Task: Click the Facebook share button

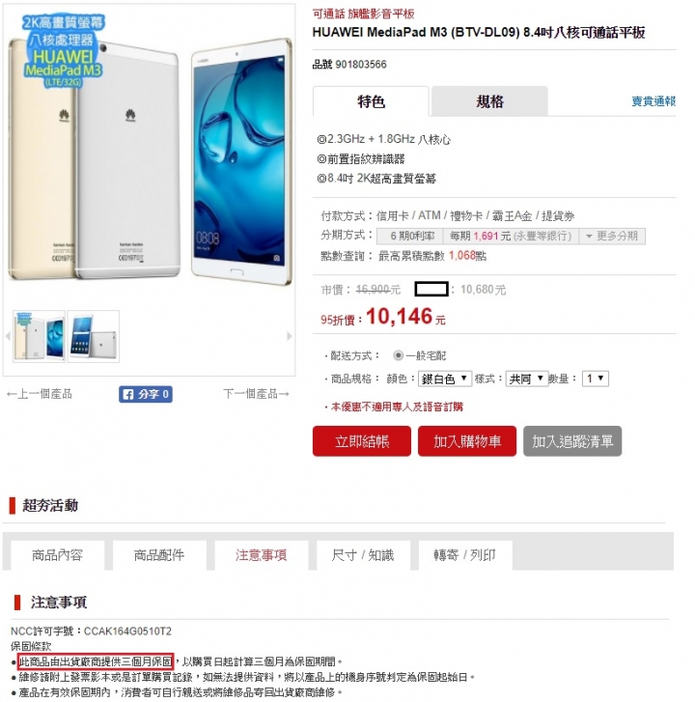Action: 146,394
